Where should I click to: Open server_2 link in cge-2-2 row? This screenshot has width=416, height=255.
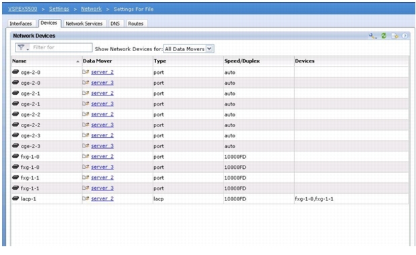tap(102, 114)
